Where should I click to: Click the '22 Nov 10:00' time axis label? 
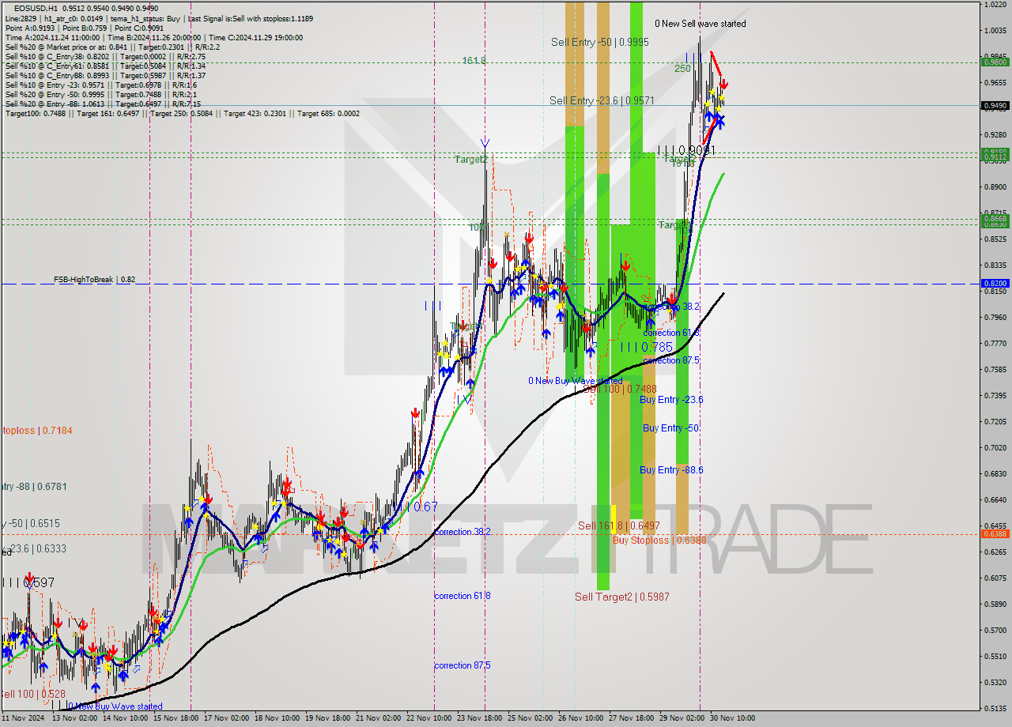tap(430, 718)
